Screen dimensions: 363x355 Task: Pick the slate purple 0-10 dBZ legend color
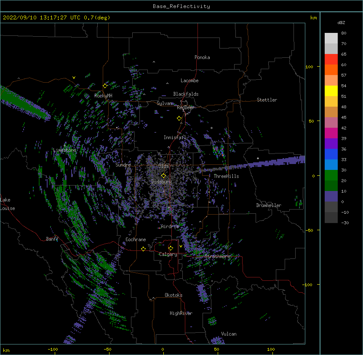tap(331, 196)
